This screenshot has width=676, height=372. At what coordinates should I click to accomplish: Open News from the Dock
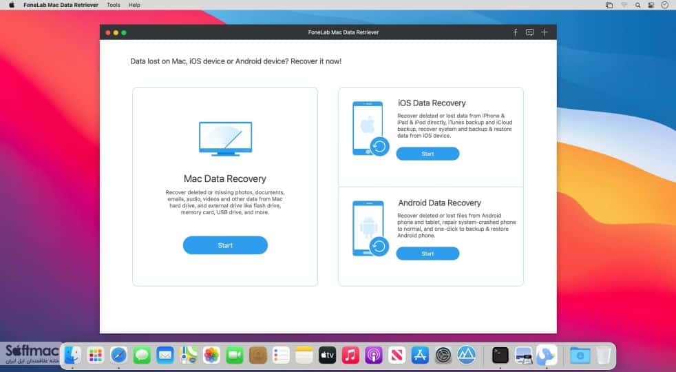click(397, 355)
